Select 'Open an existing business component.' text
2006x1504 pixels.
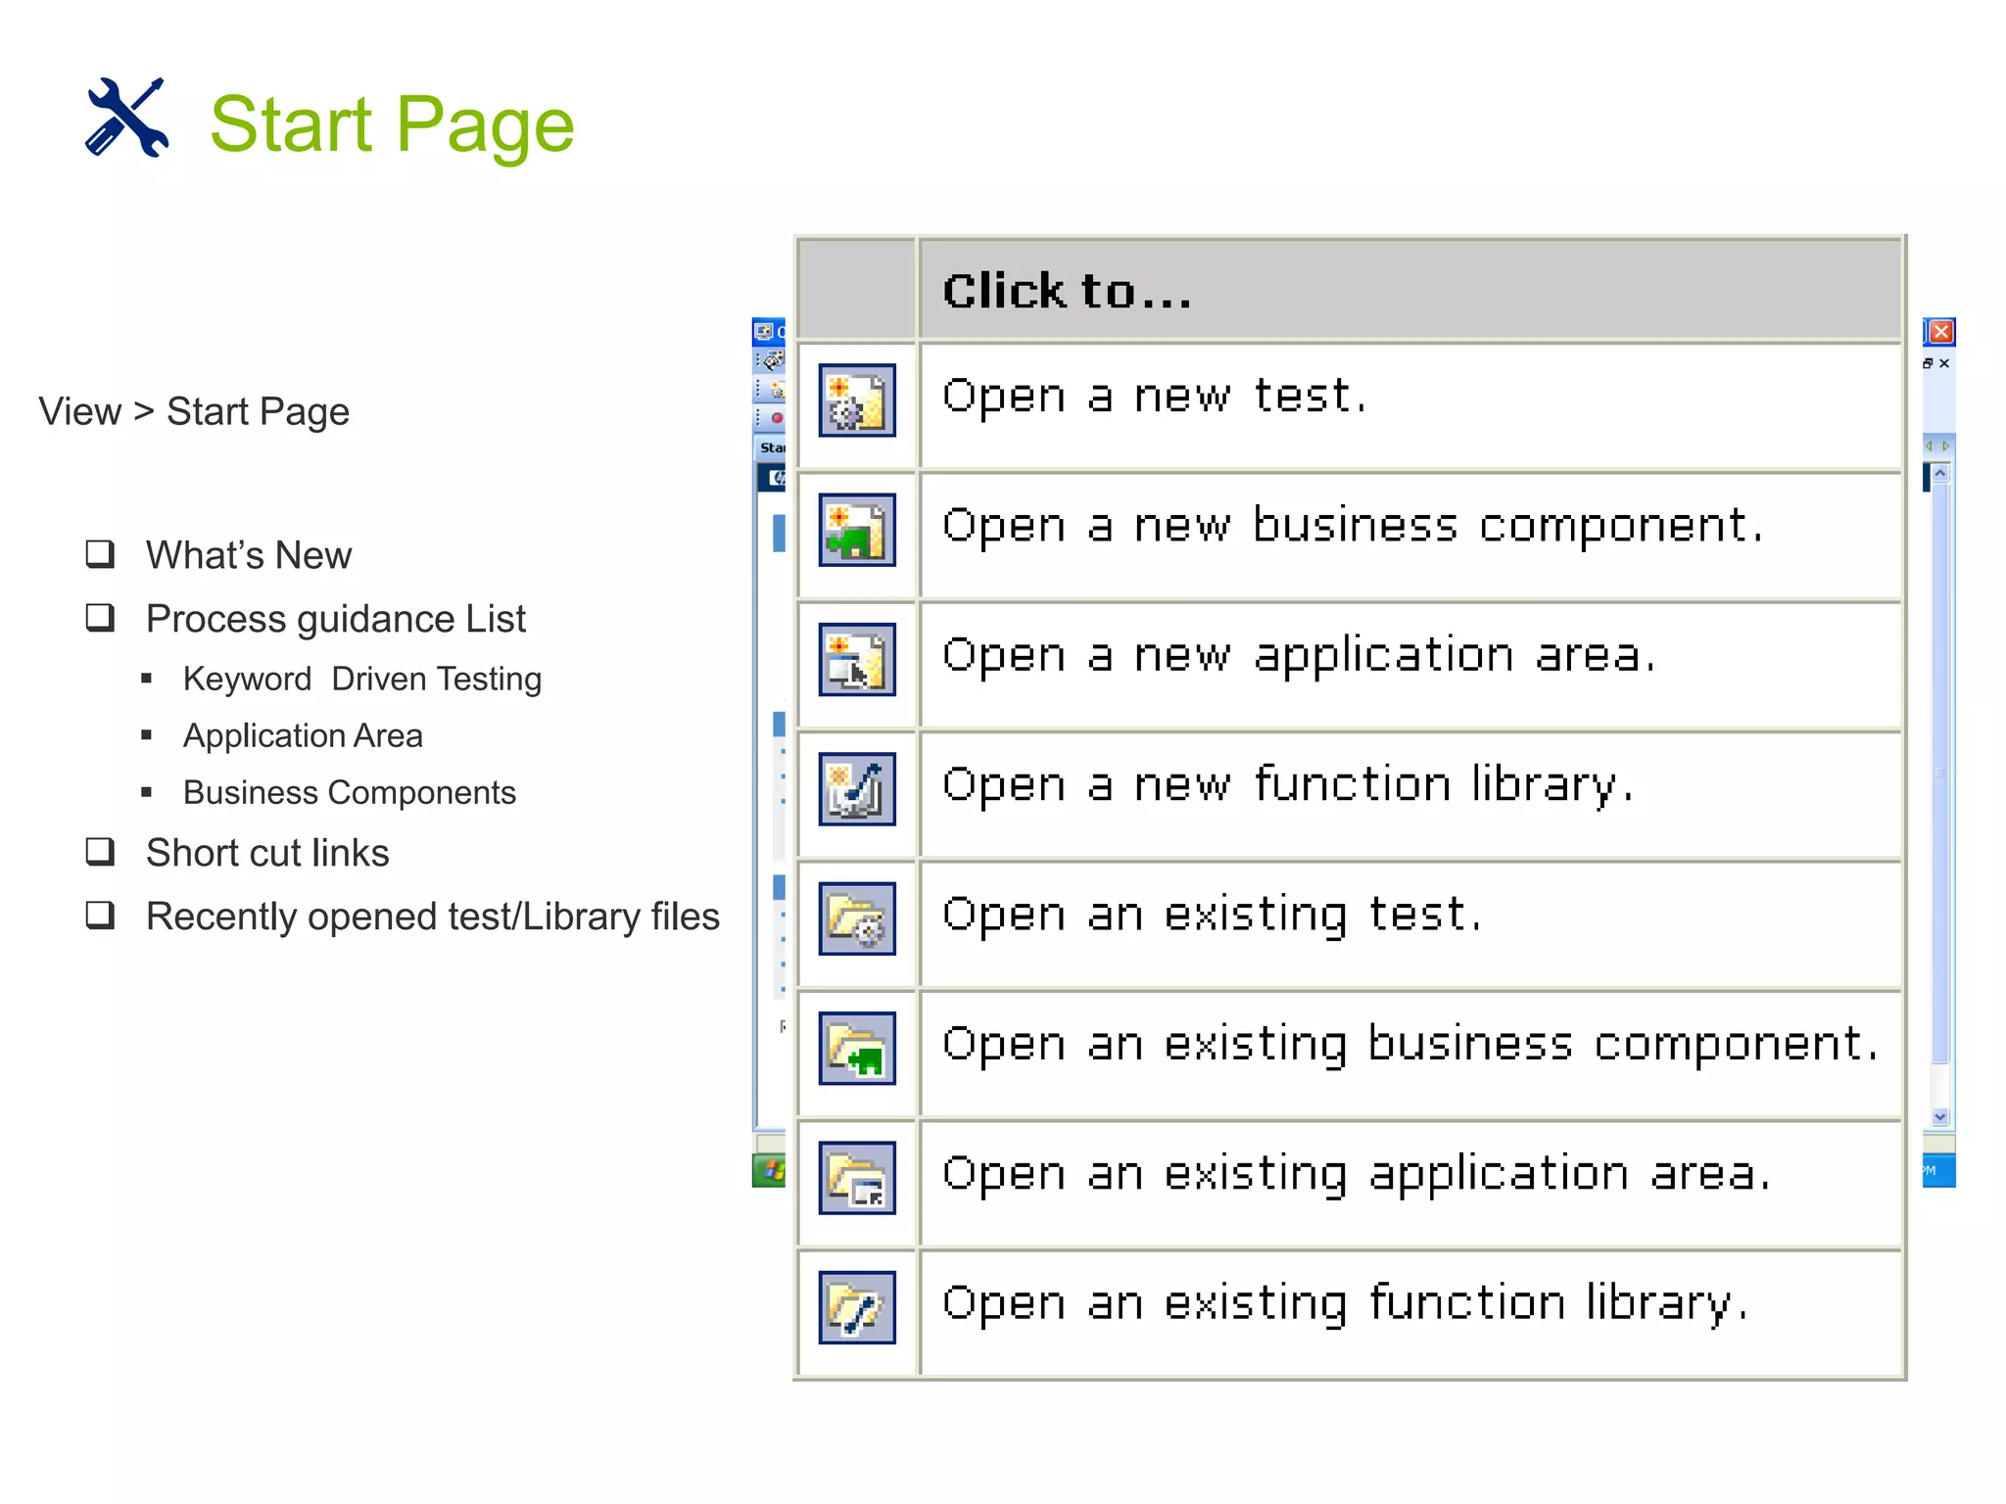pos(1410,1044)
